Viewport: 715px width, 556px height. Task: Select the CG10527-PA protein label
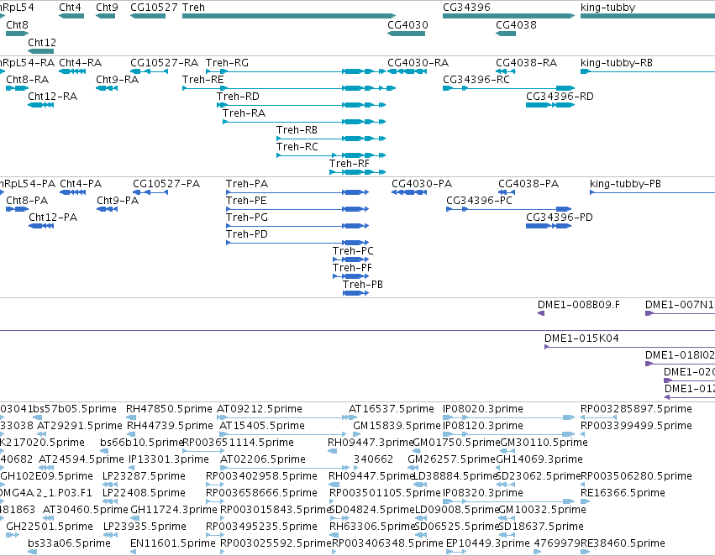point(166,184)
